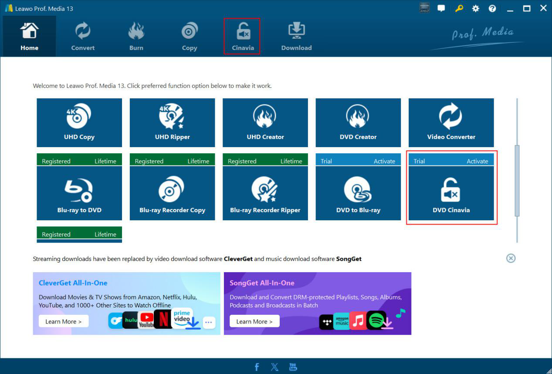
Task: Click the CleverGet All-In-One heading
Action: tap(73, 283)
